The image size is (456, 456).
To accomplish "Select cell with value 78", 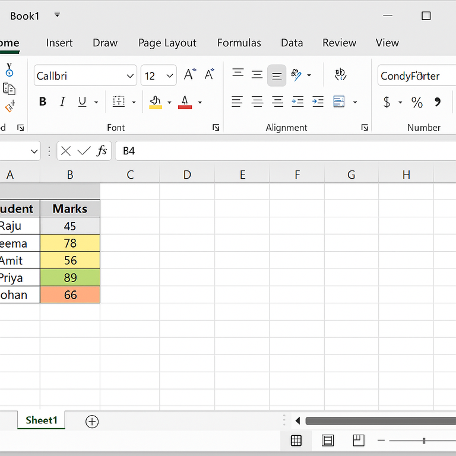I will 70,243.
